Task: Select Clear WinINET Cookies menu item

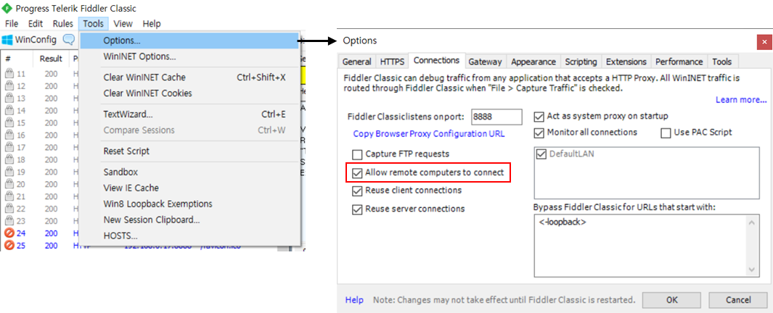Action: (x=189, y=93)
